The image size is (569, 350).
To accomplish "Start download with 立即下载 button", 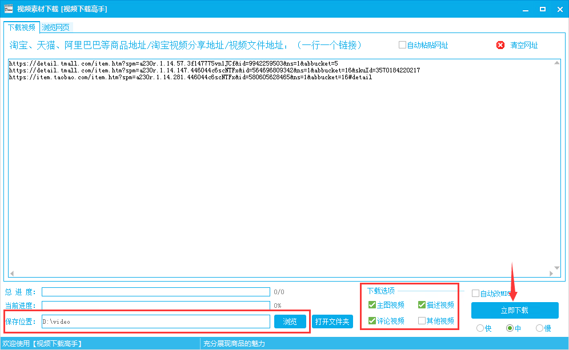I will [515, 311].
